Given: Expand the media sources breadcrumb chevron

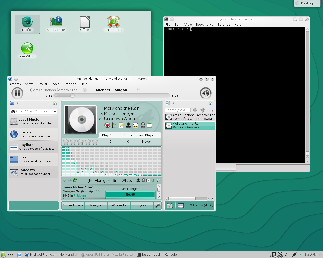Looking at the screenshot, I should click(x=17, y=103).
